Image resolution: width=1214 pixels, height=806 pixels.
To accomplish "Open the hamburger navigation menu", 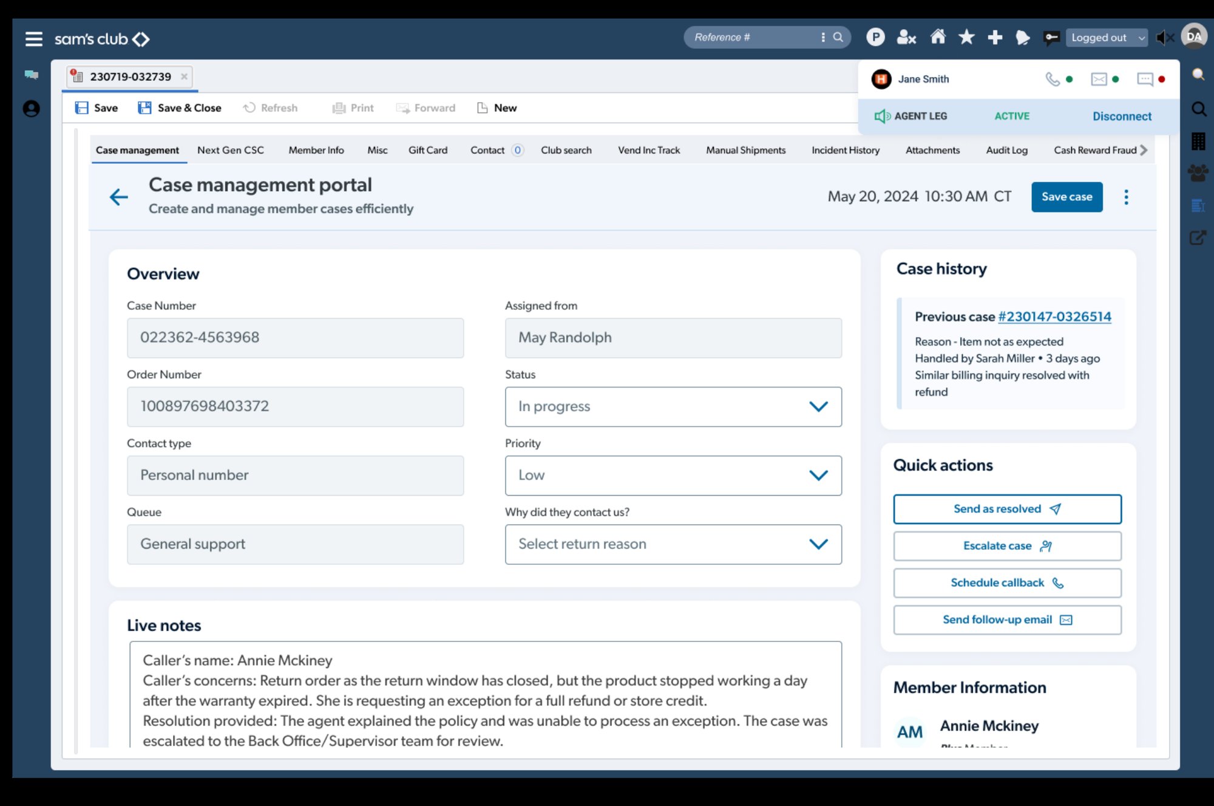I will point(34,39).
